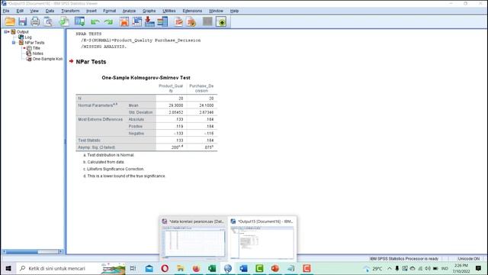The image size is (488, 275).
Task: Redo with the green right arrow icon
Action: (108, 22)
